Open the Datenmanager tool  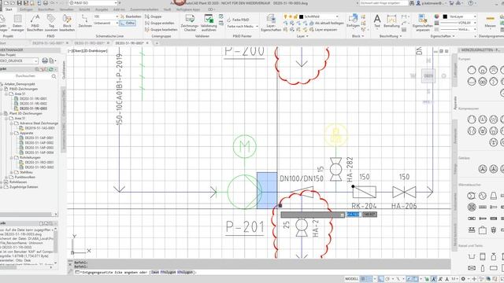(17, 23)
